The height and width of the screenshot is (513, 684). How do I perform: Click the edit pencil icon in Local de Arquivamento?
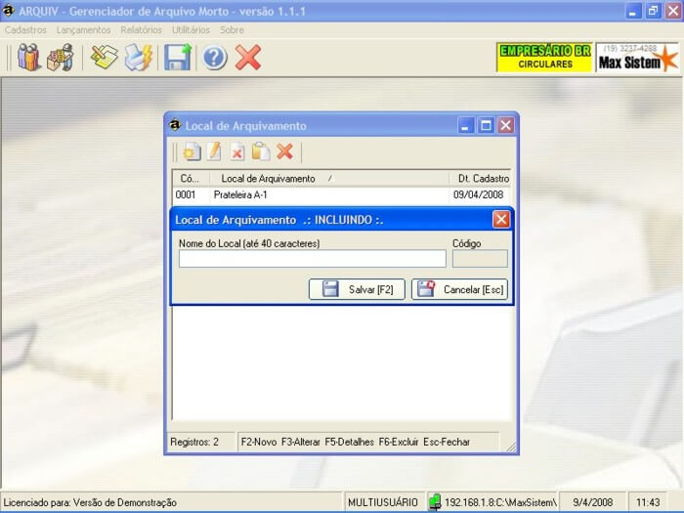(x=215, y=152)
